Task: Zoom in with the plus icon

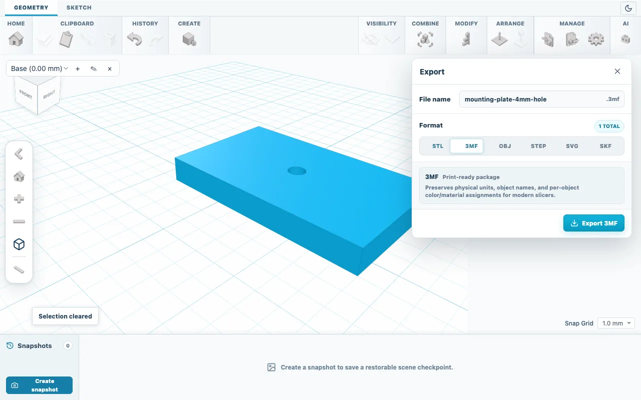Action: pyautogui.click(x=19, y=199)
